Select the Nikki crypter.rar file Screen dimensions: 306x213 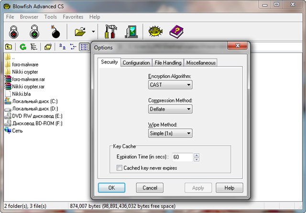[24, 86]
